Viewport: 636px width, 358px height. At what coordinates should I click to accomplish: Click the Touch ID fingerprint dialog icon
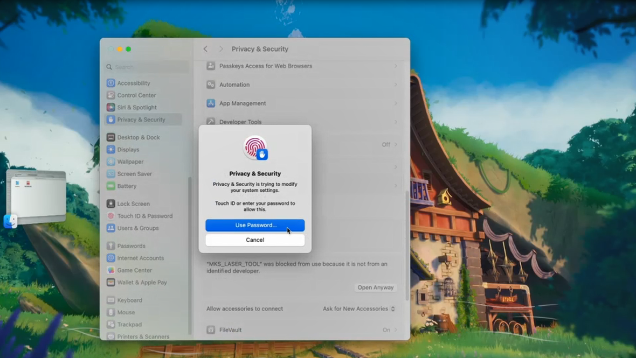point(255,148)
